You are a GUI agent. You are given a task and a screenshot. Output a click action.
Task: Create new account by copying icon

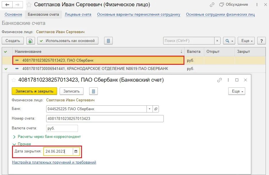pyautogui.click(x=30, y=41)
